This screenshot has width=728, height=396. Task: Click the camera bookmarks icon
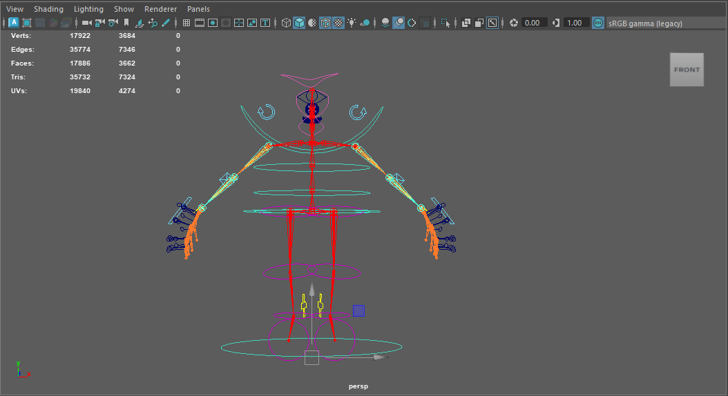pyautogui.click(x=126, y=23)
